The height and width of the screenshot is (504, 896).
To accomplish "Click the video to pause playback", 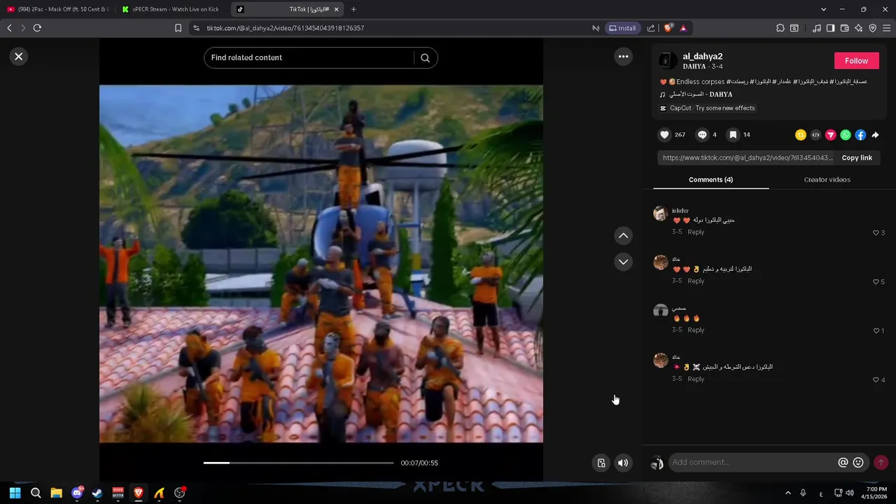I will (x=321, y=264).
